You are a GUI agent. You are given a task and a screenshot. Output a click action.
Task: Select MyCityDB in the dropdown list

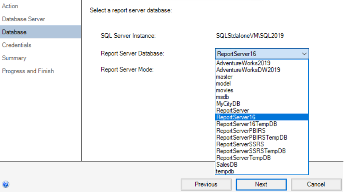tap(262, 104)
